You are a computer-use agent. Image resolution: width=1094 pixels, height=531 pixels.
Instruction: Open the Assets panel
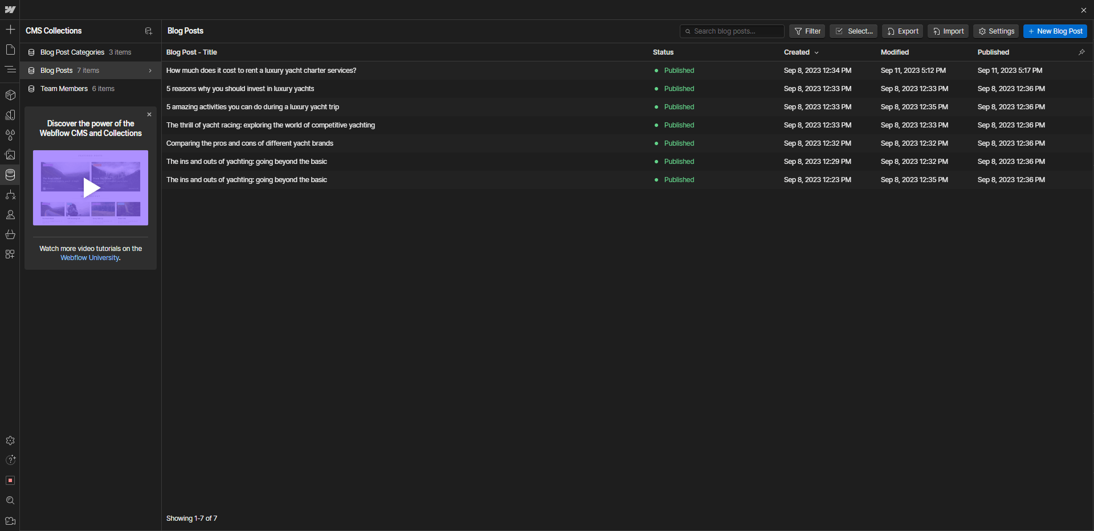click(x=10, y=154)
